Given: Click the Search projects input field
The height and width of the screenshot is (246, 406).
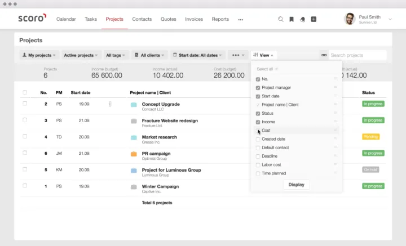Looking at the screenshot, I should pos(357,55).
